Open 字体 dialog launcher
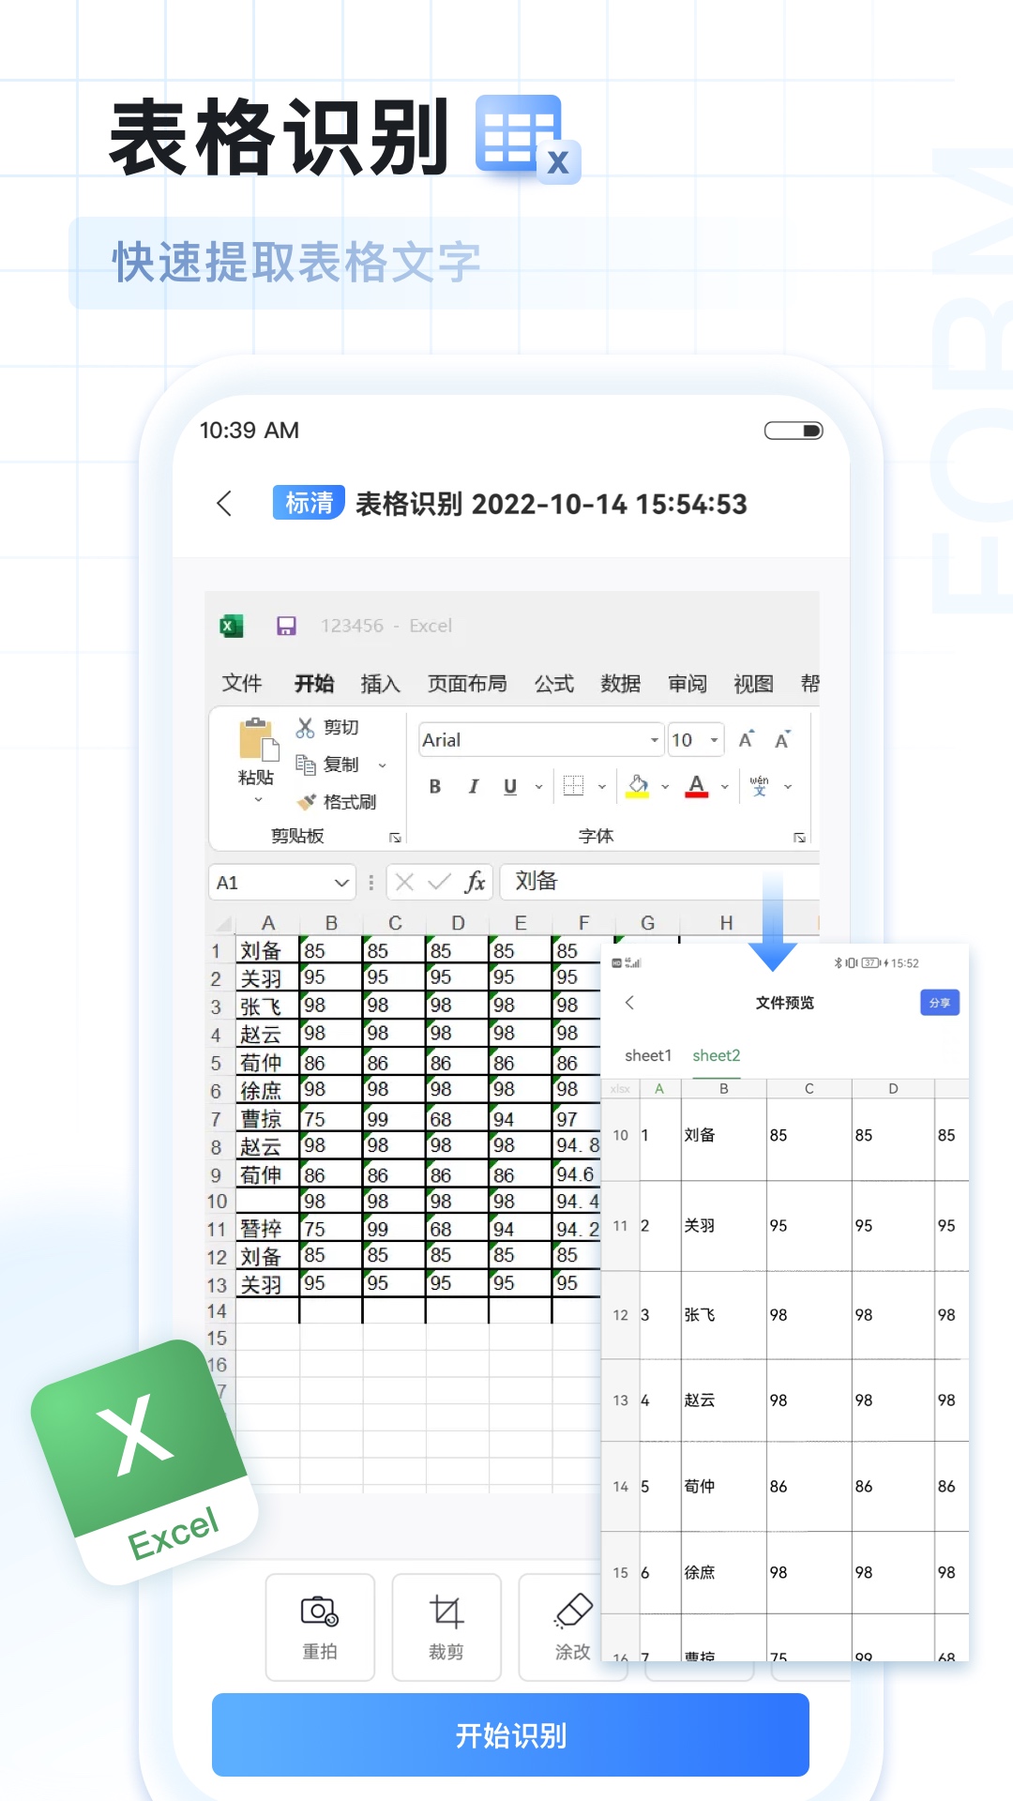Viewport: 1013px width, 1801px height. [x=800, y=837]
